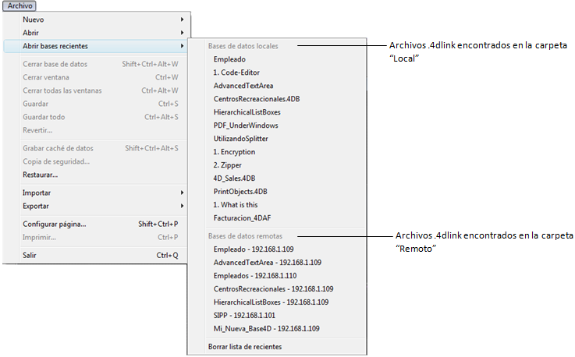Click Borrar lista de recientes
Viewport: 575px width, 357px height.
pyautogui.click(x=245, y=347)
